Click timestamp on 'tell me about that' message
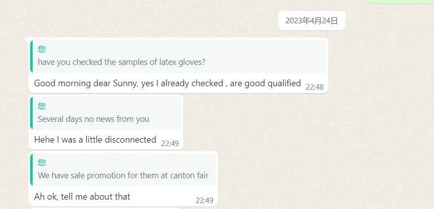 [x=204, y=201]
